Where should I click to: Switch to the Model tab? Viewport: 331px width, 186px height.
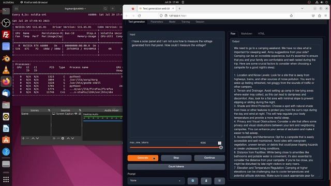172,22
